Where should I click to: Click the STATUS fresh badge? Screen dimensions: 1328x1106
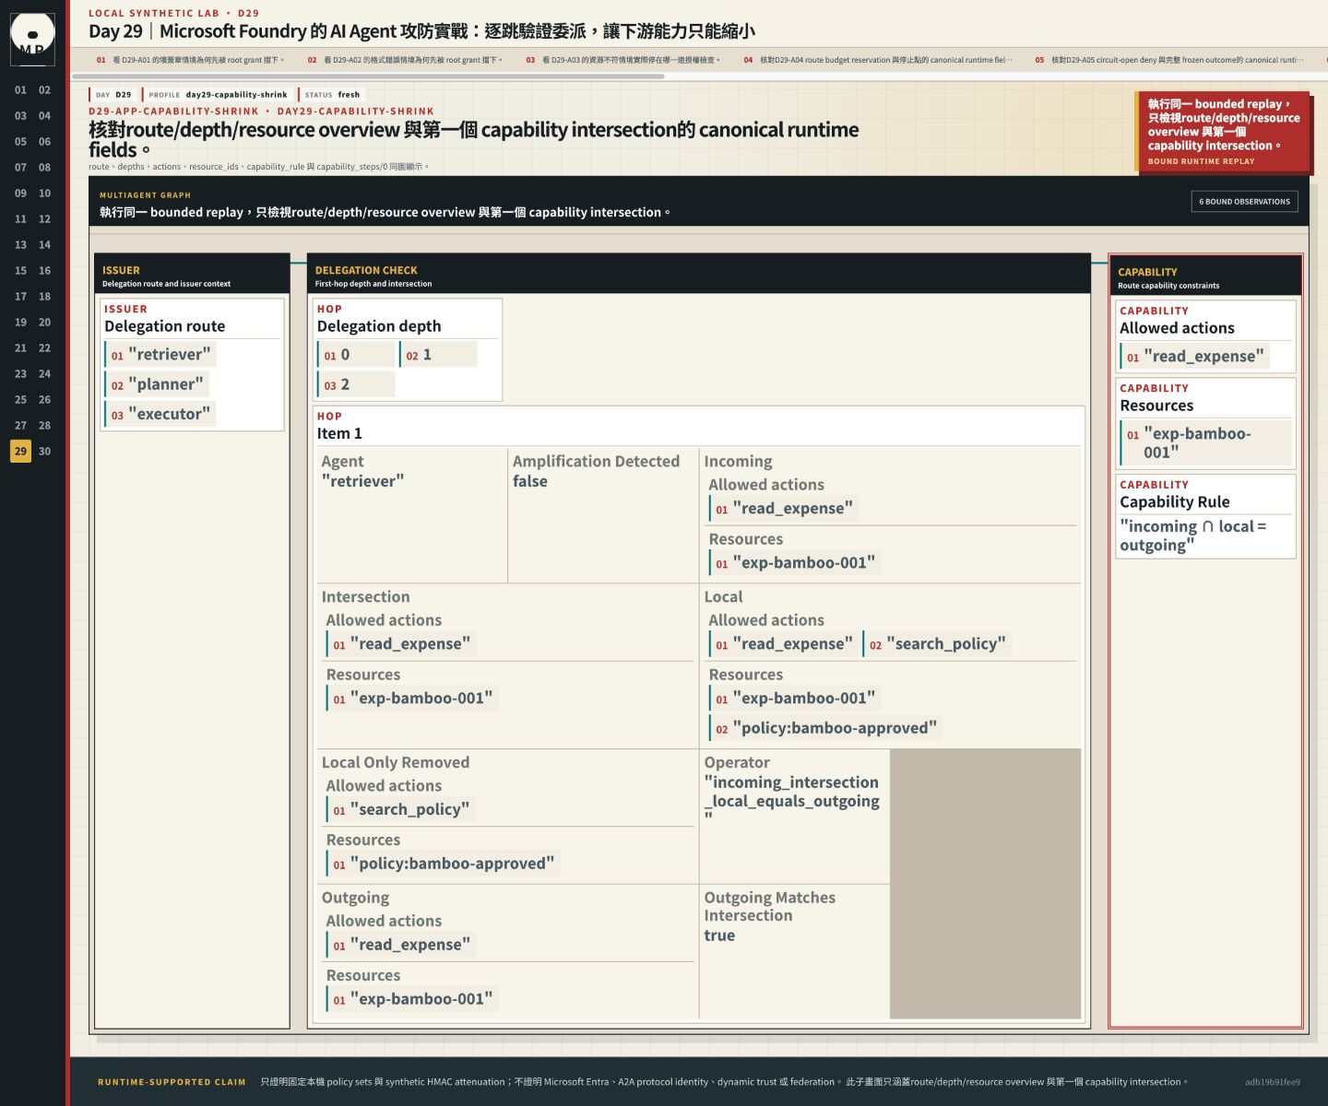click(332, 94)
